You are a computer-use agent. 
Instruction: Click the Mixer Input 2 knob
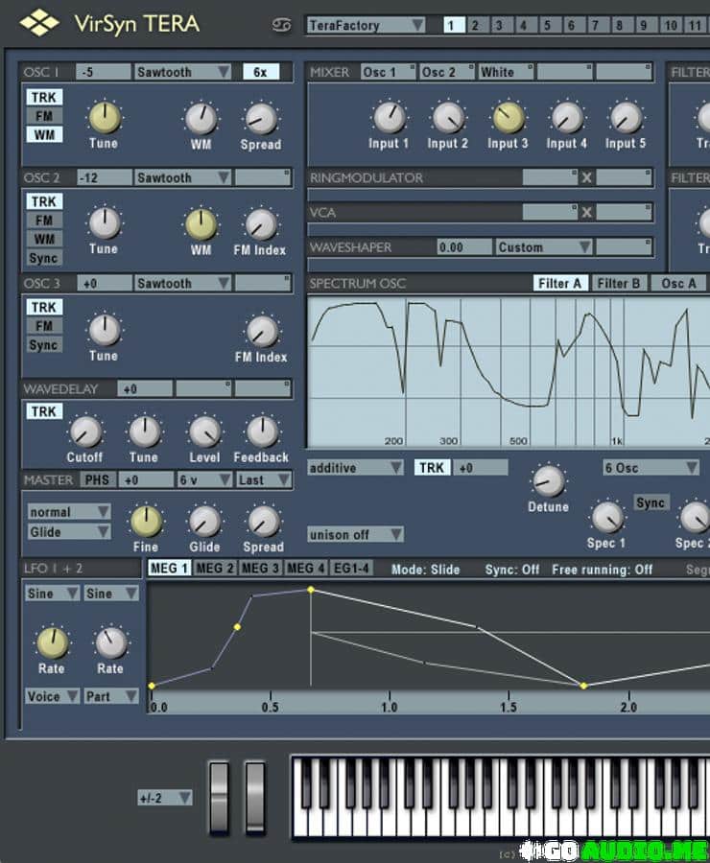(448, 117)
